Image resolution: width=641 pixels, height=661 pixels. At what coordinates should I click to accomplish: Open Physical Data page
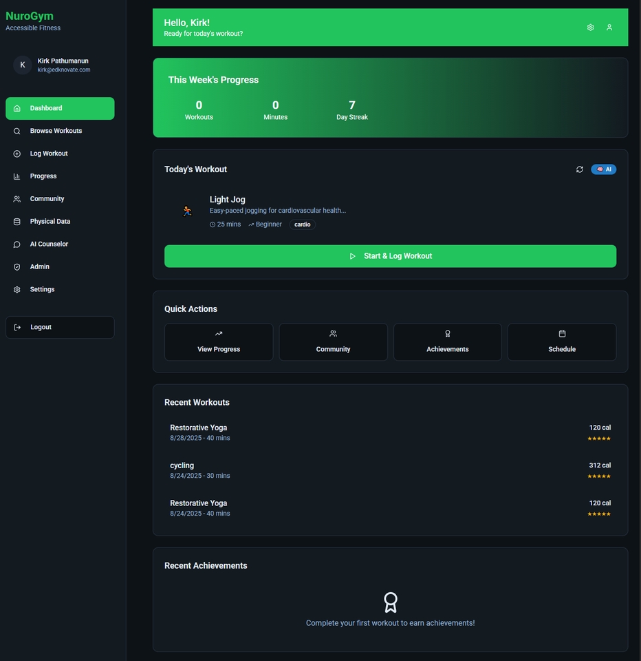click(60, 222)
